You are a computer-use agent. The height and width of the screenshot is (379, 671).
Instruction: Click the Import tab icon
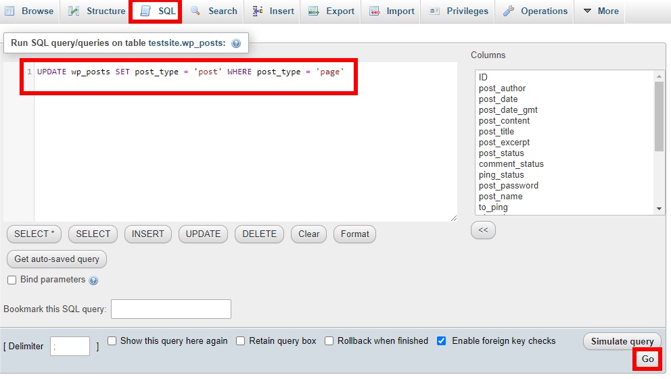coord(375,11)
